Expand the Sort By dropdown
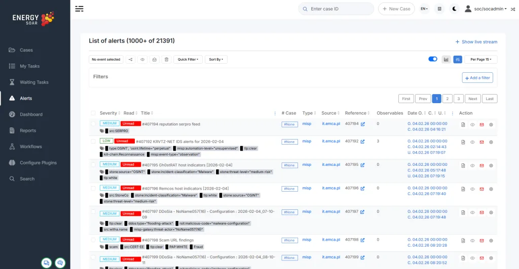The image size is (519, 269). [216, 60]
